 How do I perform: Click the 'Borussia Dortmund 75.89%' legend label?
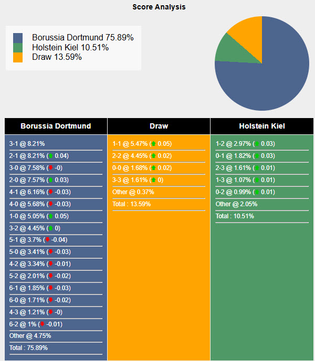point(82,38)
